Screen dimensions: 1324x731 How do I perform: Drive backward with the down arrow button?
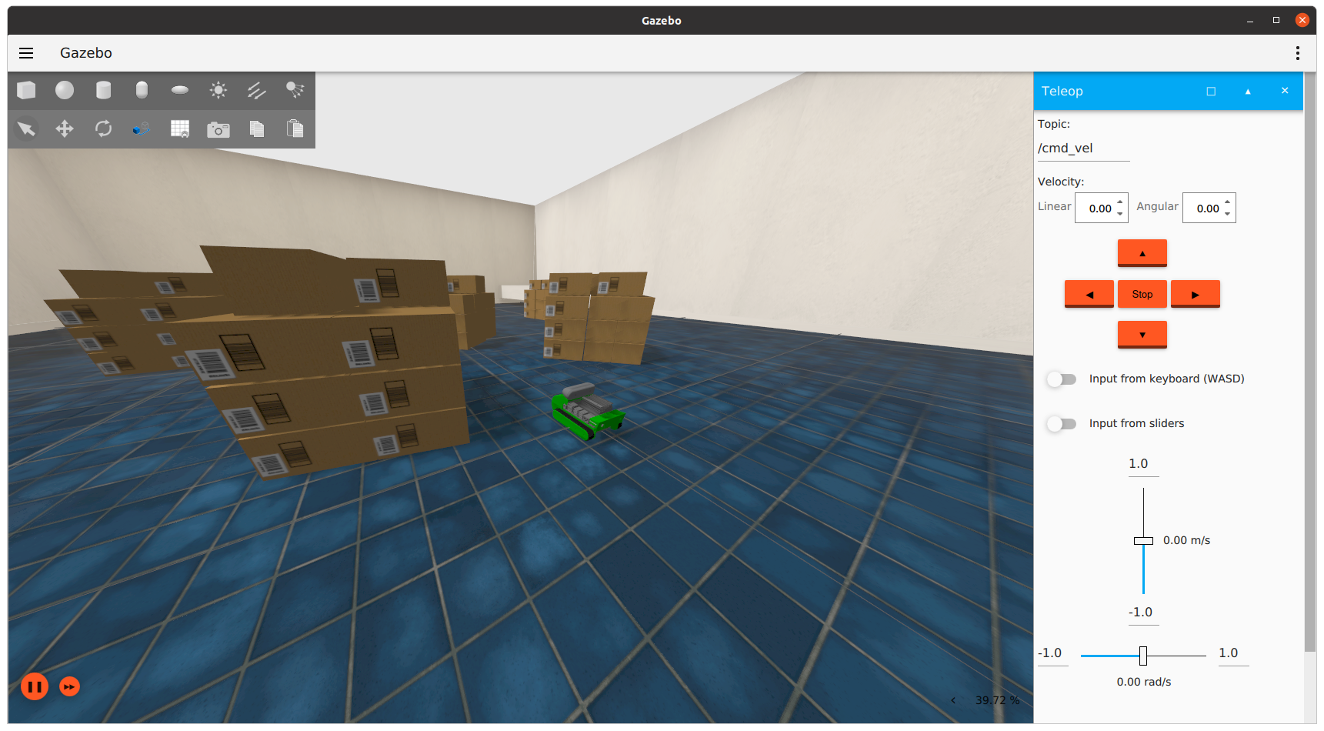1142,335
